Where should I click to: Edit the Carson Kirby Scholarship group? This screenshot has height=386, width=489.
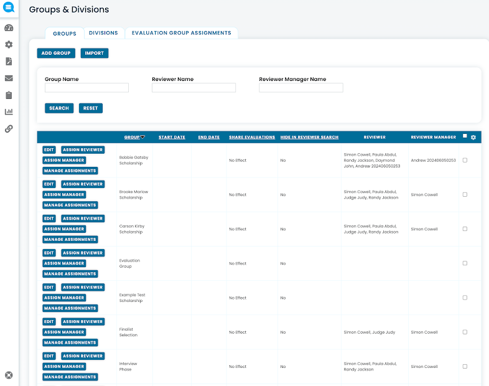point(49,219)
